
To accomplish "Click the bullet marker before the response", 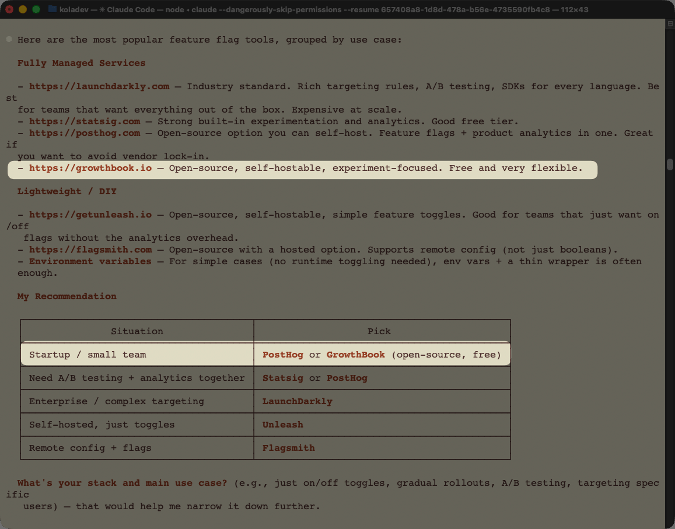I will pyautogui.click(x=9, y=40).
